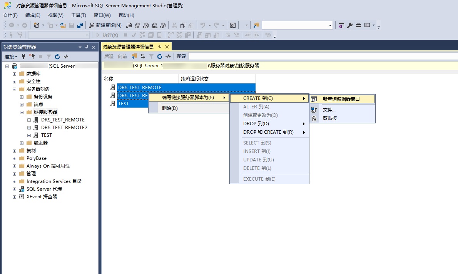Open the Connect (连接) dropdown
The height and width of the screenshot is (274, 458).
[11, 56]
